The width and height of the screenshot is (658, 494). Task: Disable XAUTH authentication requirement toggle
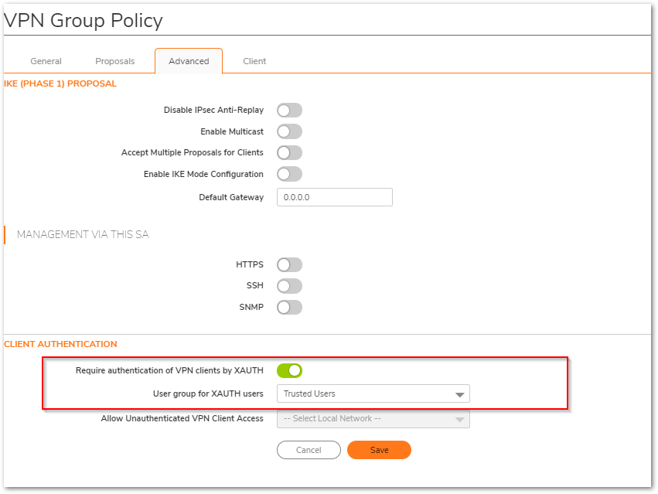point(289,371)
